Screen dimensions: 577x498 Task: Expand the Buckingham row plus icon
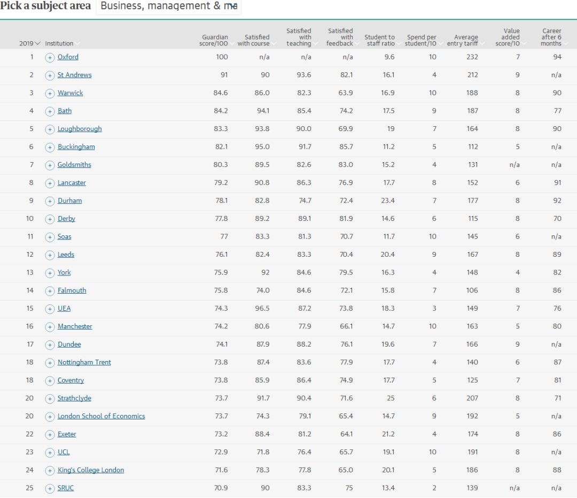(50, 147)
